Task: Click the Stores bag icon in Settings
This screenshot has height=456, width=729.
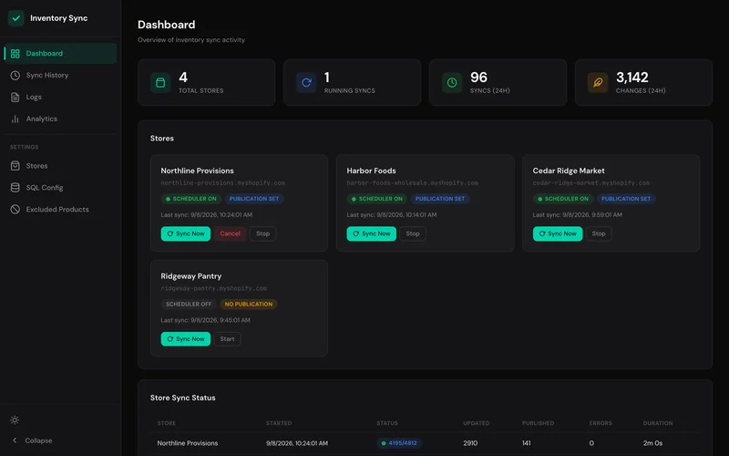Action: point(15,166)
